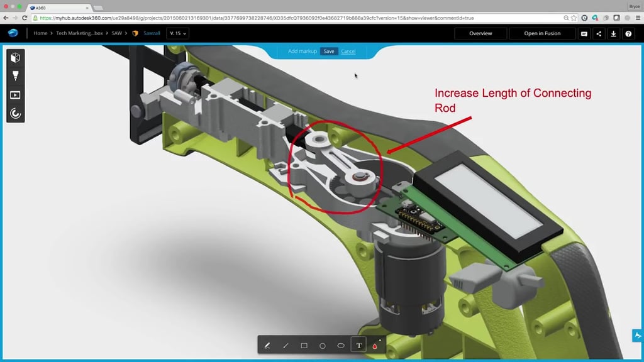
Task: Reload the page
Action: pos(25,18)
